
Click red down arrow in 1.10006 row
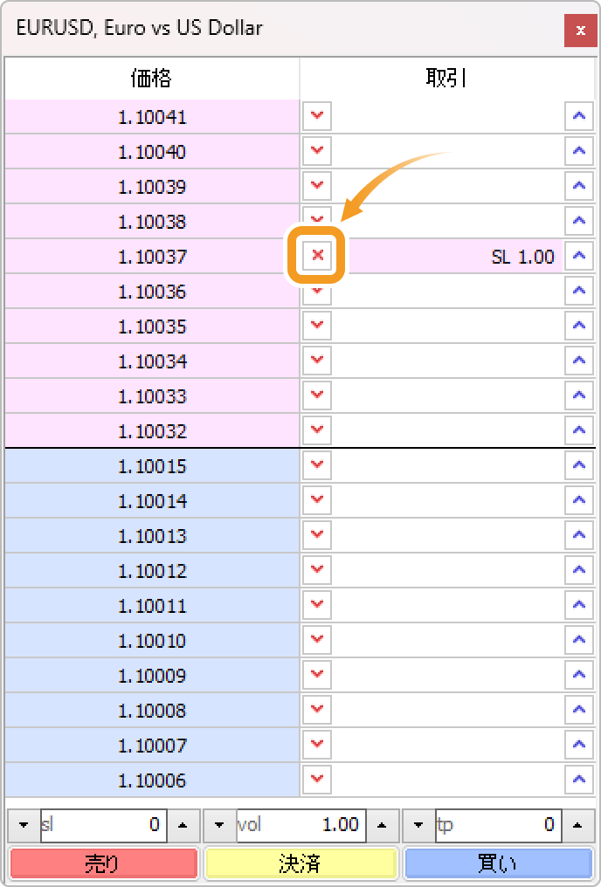[317, 780]
